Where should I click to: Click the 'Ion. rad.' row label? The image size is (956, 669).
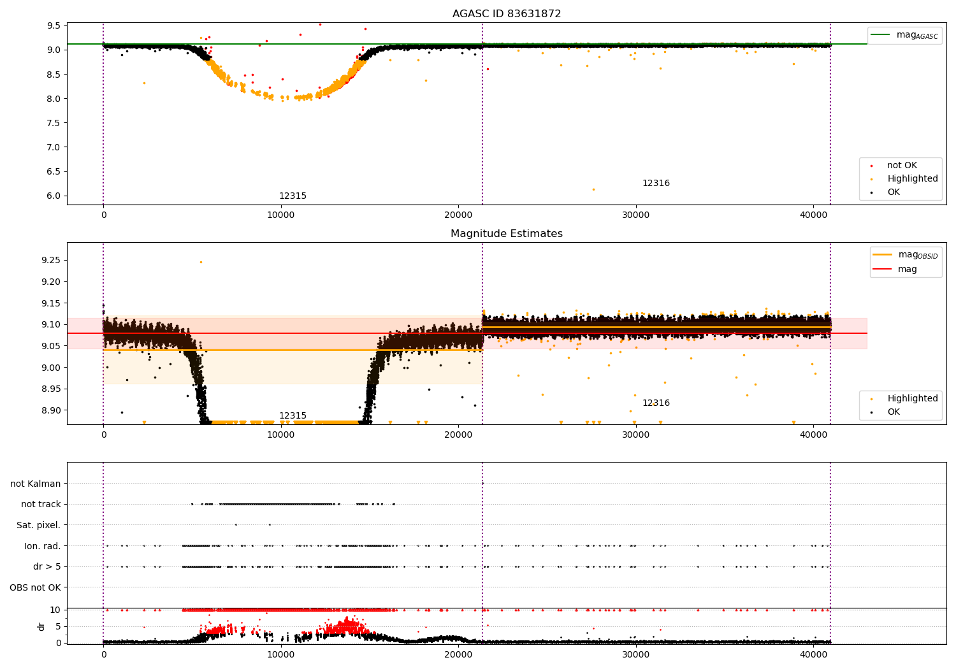(x=43, y=547)
